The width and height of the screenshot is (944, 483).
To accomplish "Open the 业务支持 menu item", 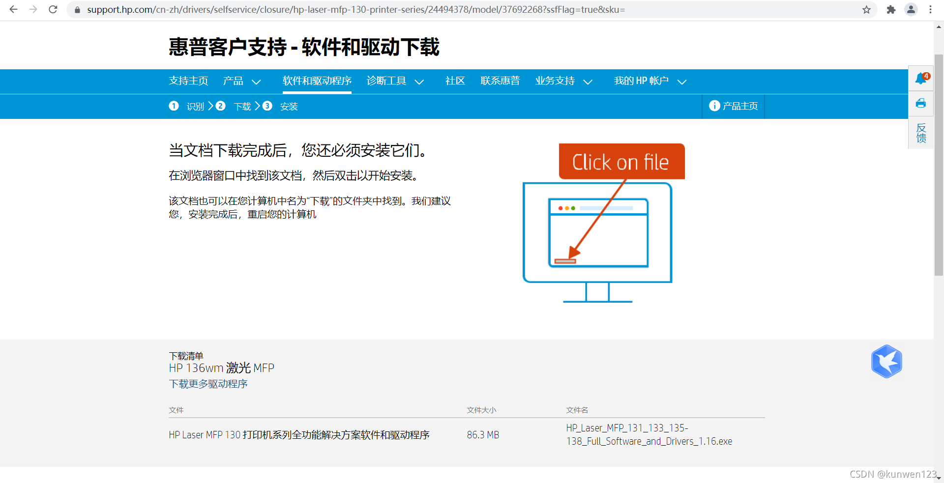I will (555, 81).
